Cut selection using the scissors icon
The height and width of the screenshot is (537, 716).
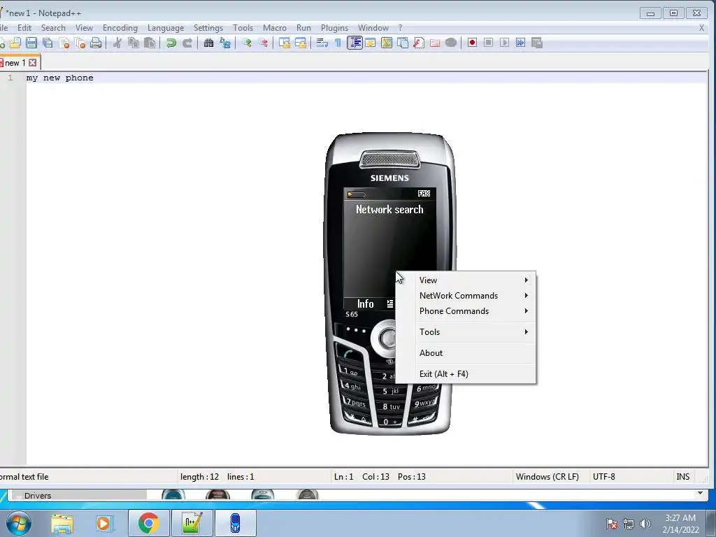coord(117,43)
